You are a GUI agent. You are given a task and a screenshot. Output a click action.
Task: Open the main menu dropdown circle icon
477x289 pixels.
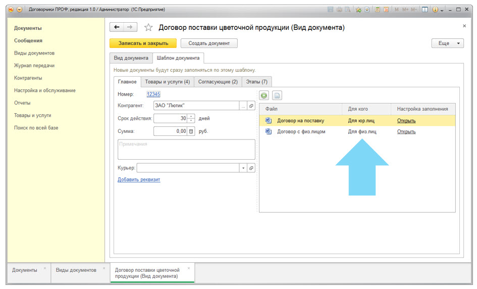click(20, 10)
